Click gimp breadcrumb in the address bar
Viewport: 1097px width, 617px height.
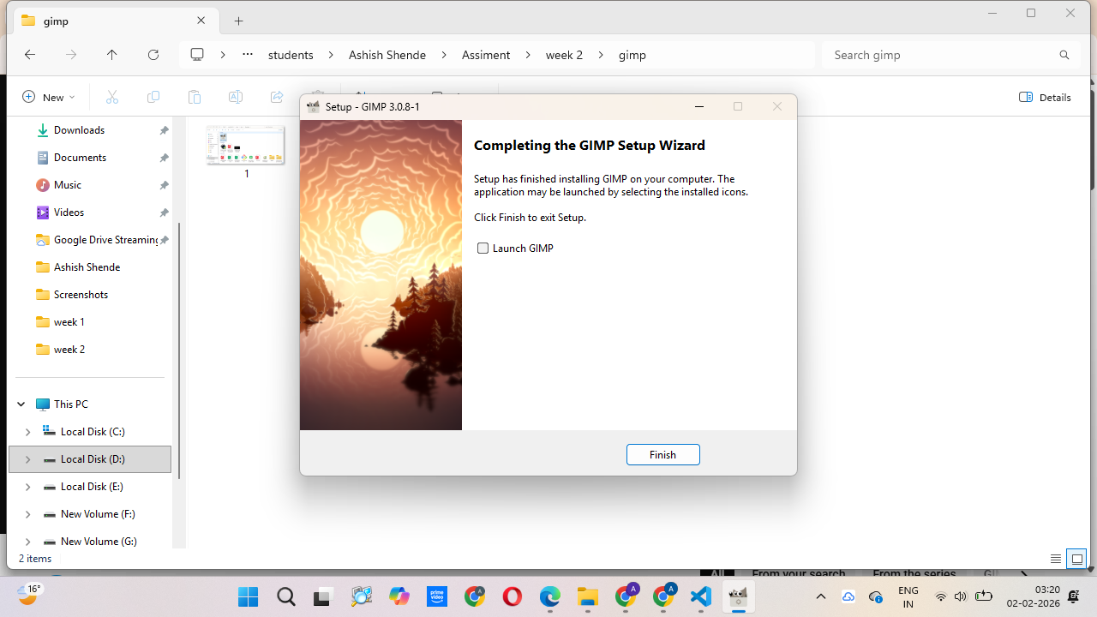pos(632,55)
